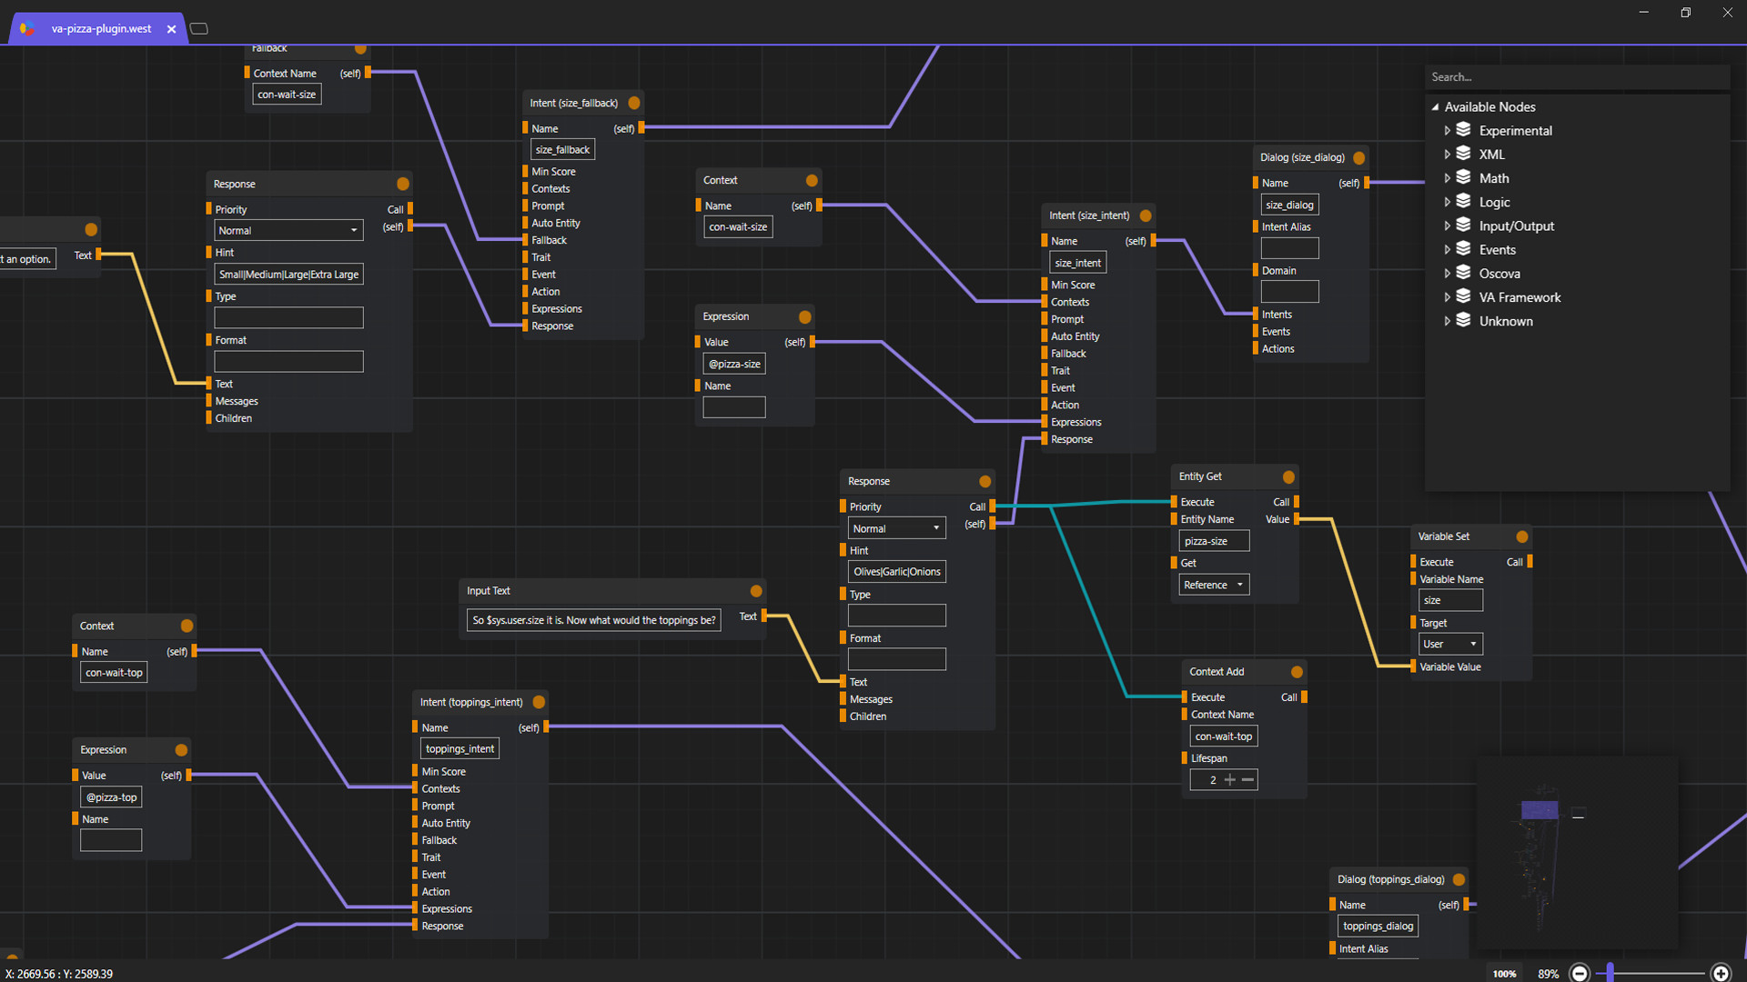Click orange circle on Variable Set node

pos(1522,536)
